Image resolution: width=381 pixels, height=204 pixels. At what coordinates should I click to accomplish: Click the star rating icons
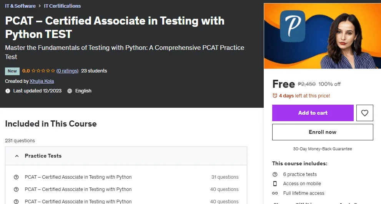pos(43,71)
